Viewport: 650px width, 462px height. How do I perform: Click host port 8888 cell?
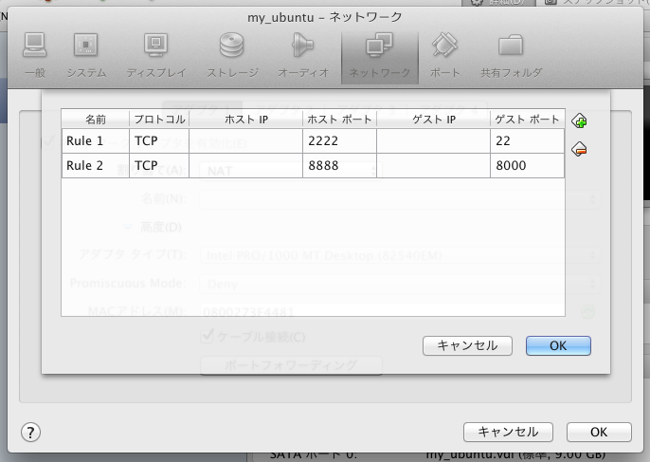[339, 166]
